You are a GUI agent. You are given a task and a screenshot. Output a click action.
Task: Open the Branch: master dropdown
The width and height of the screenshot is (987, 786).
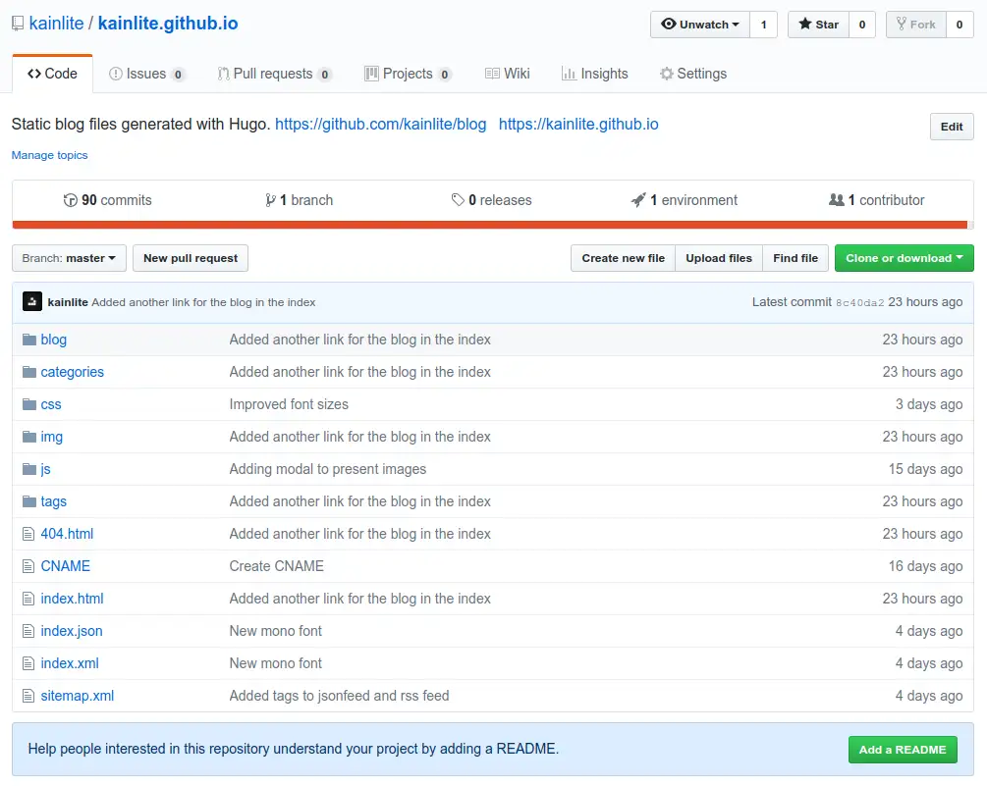[70, 258]
